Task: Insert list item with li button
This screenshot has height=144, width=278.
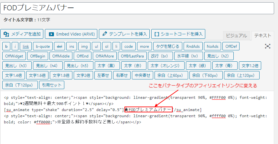Action: coord(116,46)
